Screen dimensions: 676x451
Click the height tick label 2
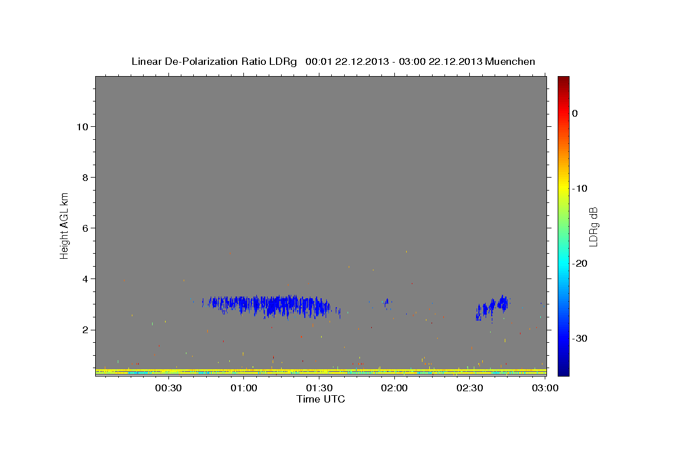(x=86, y=330)
